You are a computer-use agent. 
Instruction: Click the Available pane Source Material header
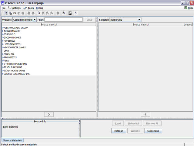point(49,24)
